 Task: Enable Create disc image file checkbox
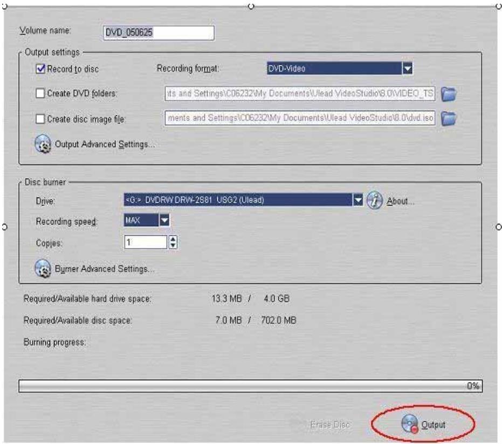(40, 119)
